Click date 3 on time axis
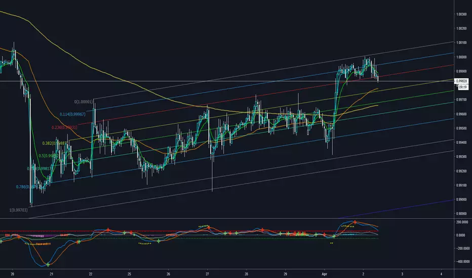Image resolution: width=472 pixels, height=278 pixels. 402,274
